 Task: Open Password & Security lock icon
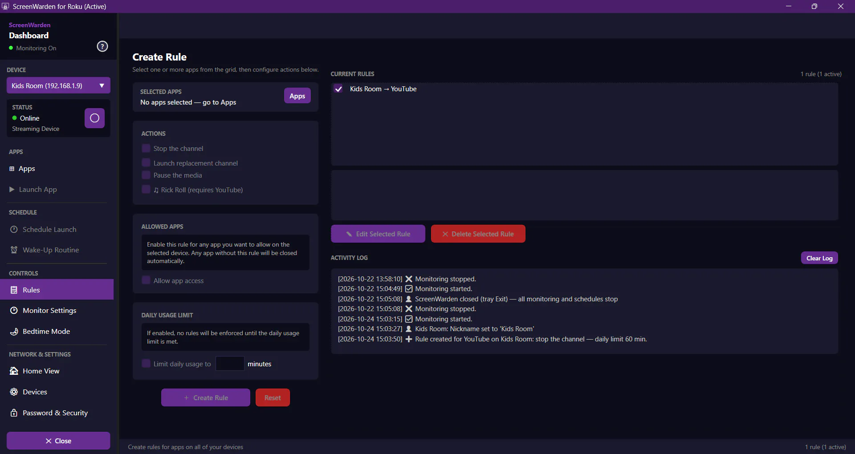click(x=14, y=413)
